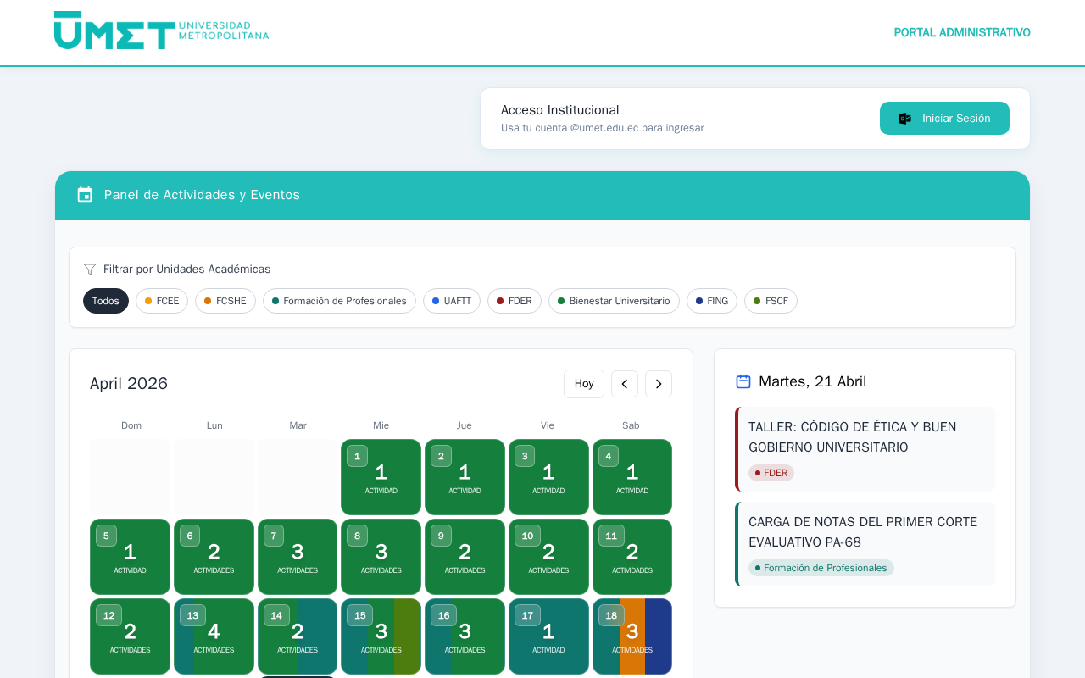Image resolution: width=1085 pixels, height=678 pixels.
Task: Click the UMET university logo
Action: click(161, 31)
